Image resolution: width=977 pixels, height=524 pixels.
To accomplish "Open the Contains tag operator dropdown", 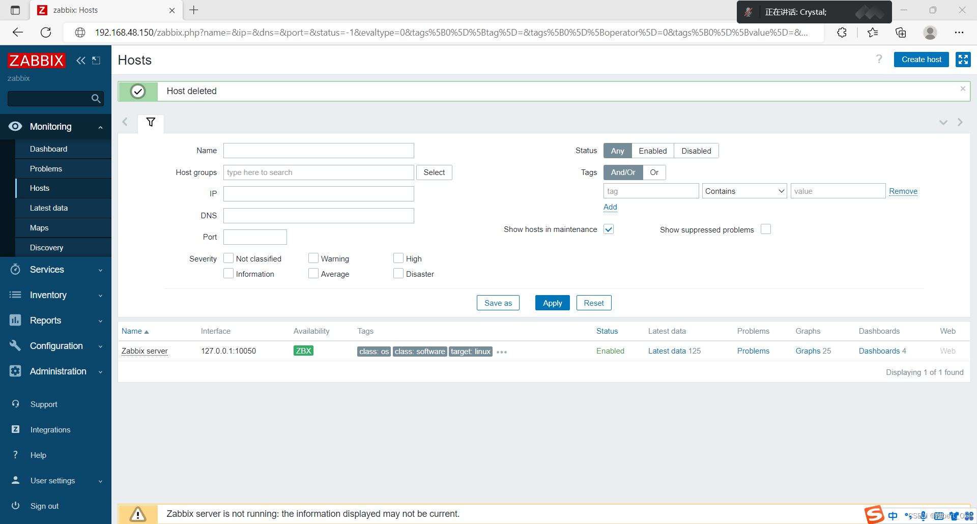I will [744, 191].
